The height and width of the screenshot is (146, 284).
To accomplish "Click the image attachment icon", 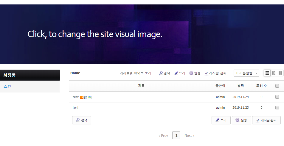I will click(90, 97).
